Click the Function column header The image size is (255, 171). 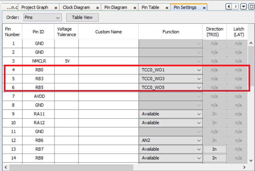171,32
